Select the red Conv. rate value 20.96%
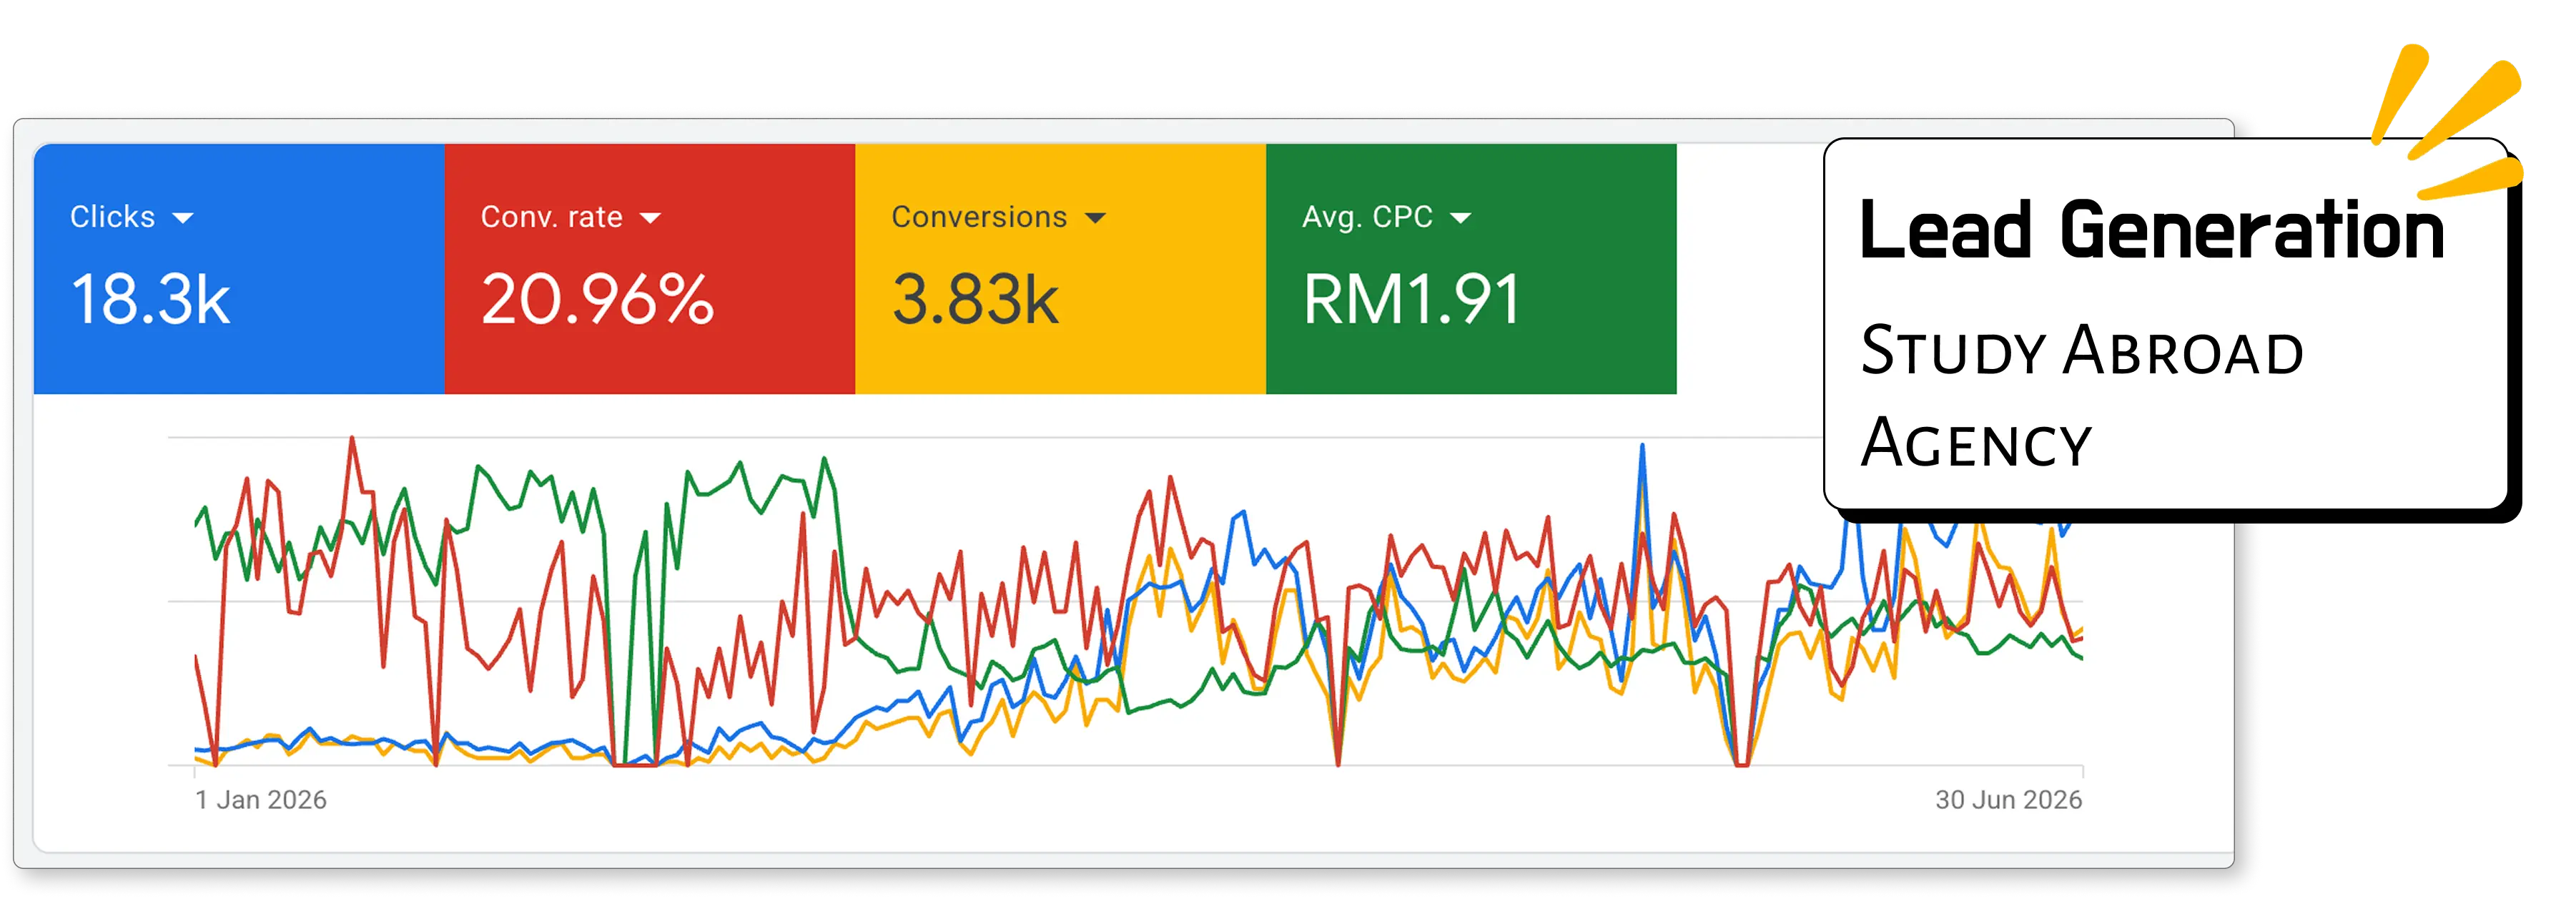 [x=597, y=299]
